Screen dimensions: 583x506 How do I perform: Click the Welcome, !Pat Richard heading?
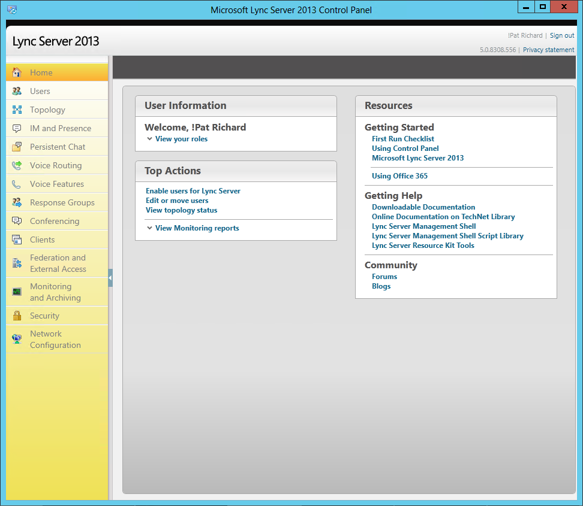(195, 128)
